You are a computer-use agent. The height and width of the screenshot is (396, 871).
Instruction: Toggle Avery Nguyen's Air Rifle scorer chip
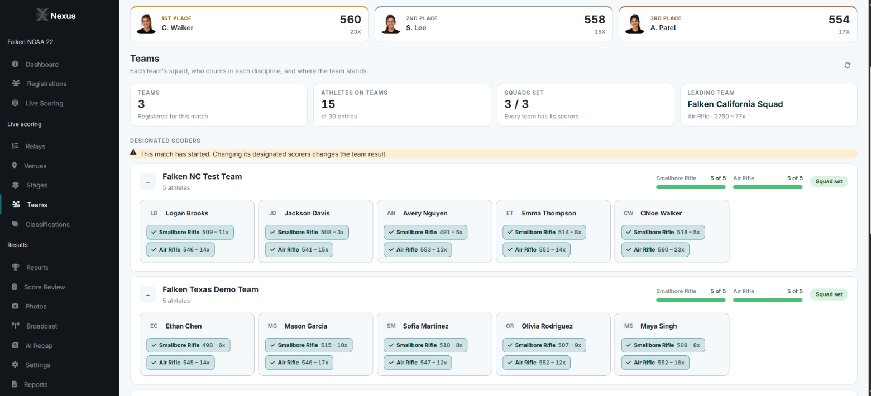point(418,249)
